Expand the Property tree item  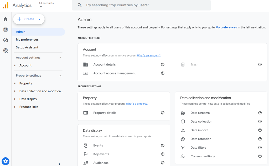pos(15,83)
